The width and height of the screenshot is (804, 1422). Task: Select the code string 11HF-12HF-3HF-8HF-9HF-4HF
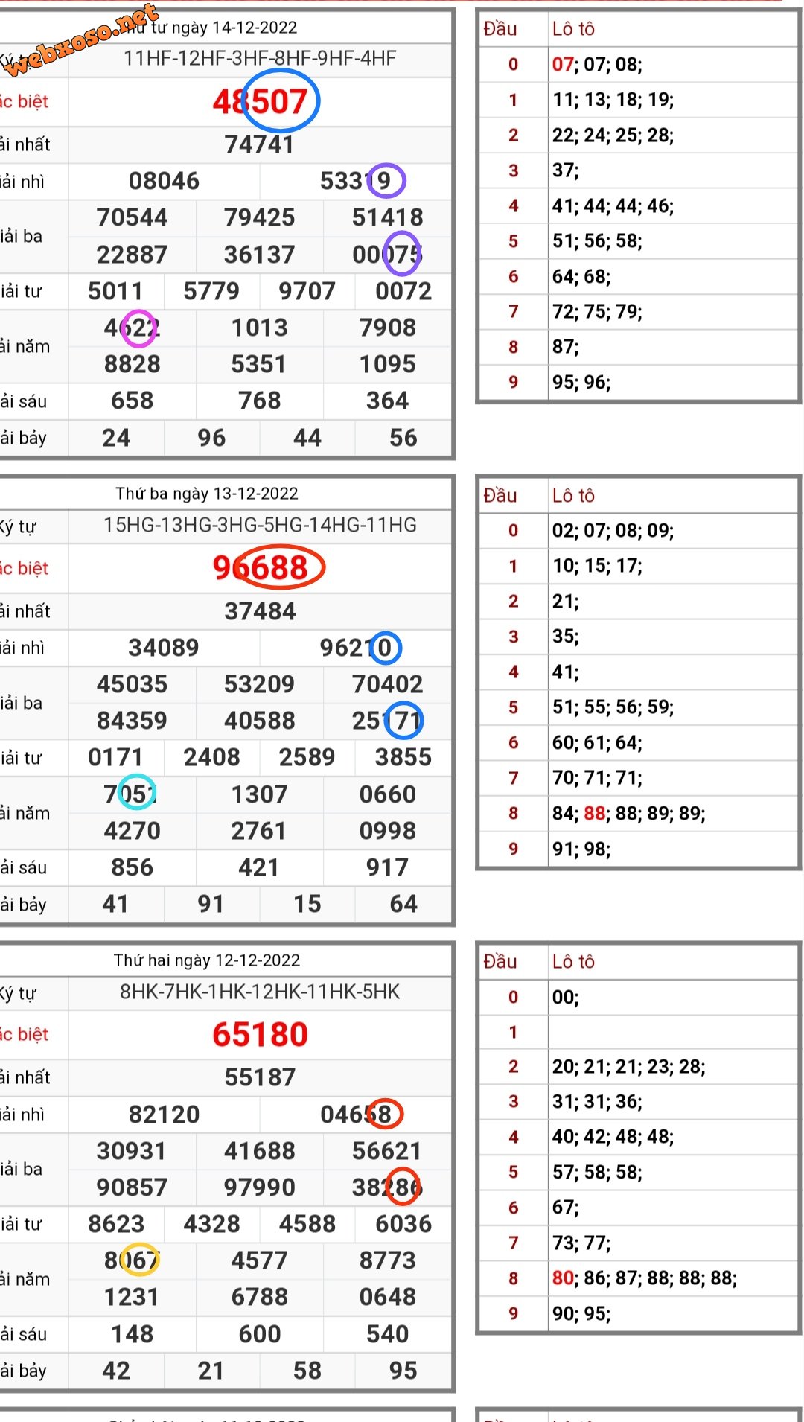(260, 58)
